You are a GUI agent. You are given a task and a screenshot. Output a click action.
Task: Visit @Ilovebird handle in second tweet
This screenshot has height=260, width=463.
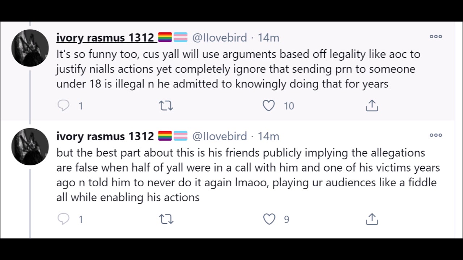(x=220, y=136)
